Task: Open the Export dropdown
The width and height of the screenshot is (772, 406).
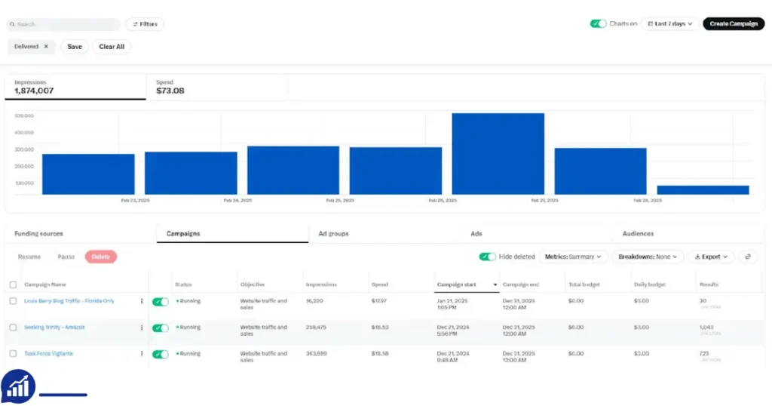Action: (711, 257)
